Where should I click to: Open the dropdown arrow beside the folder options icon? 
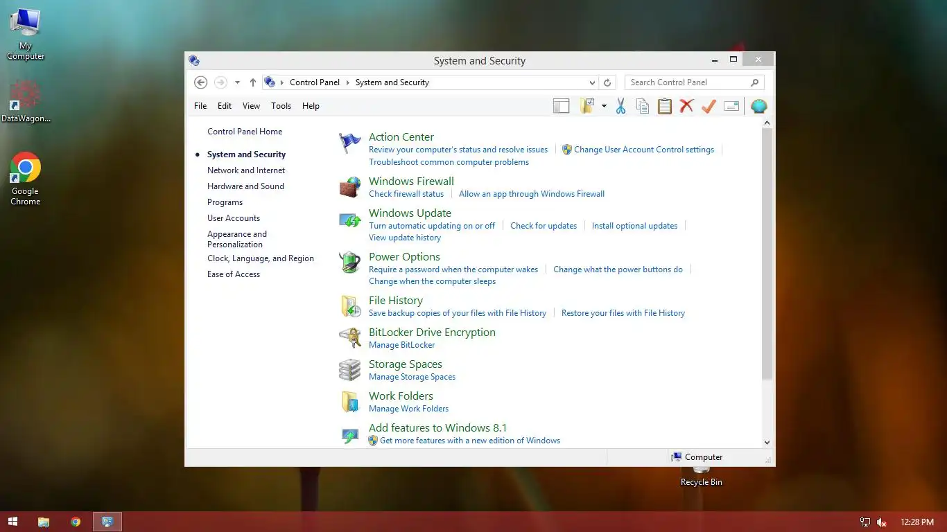tap(604, 106)
